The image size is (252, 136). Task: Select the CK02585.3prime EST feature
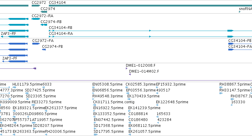coord(126,87)
